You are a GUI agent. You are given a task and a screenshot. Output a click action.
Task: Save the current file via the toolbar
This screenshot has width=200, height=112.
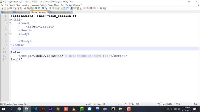point(8,8)
